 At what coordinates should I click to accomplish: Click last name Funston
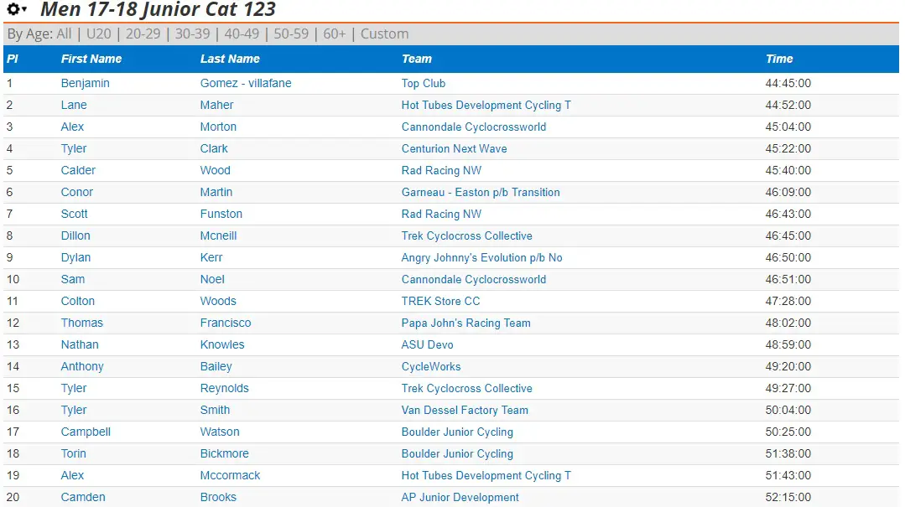click(x=221, y=214)
